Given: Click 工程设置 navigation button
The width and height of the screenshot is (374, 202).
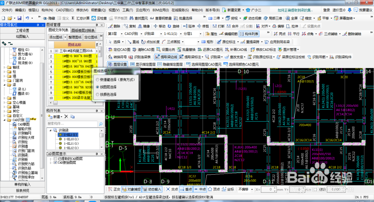Looking at the screenshot, I should coord(23,31).
